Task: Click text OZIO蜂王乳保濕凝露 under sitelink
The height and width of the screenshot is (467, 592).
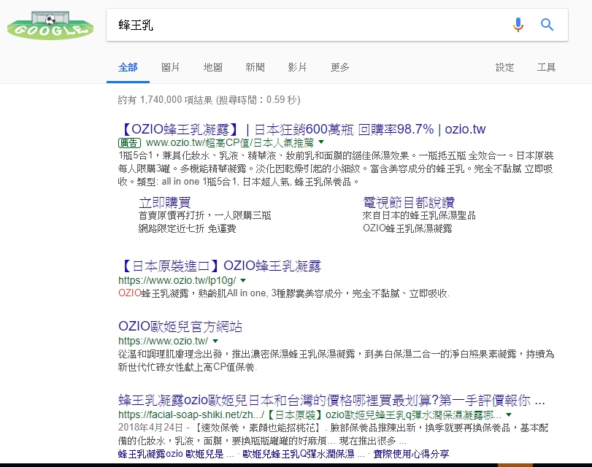Action: pos(407,228)
